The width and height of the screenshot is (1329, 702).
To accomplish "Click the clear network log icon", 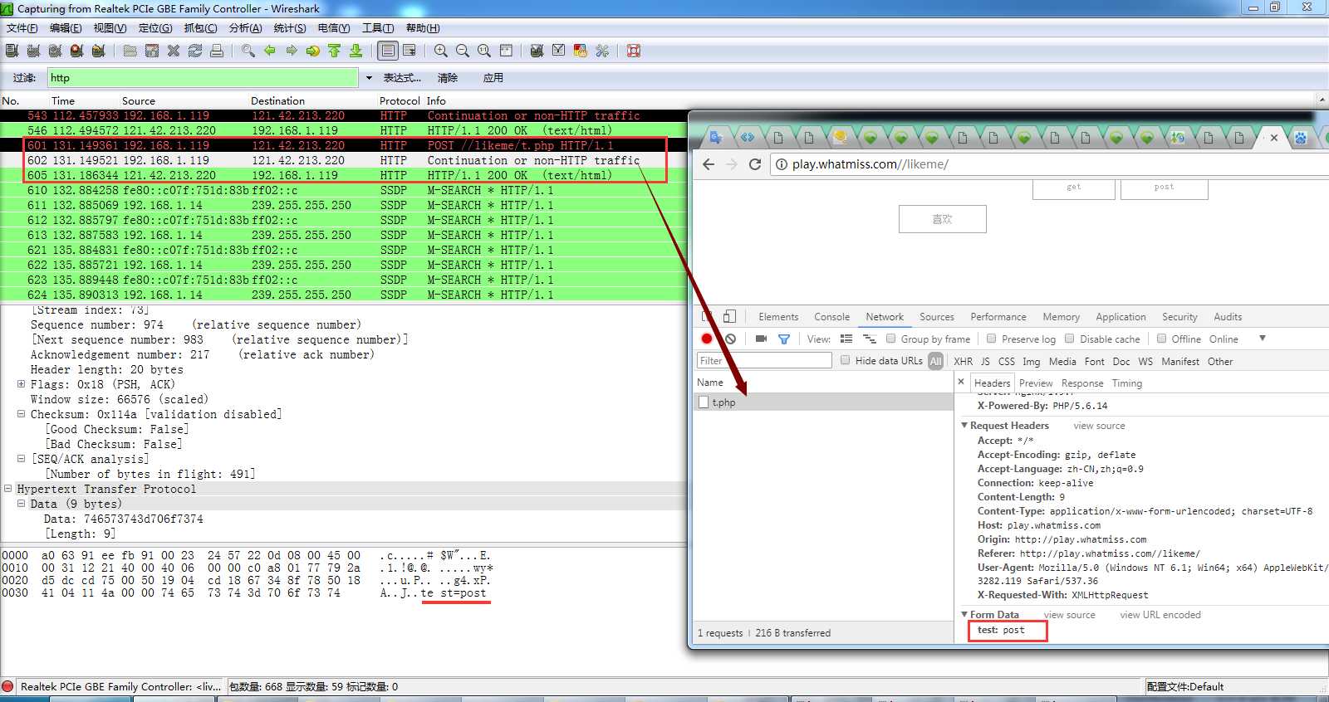I will click(x=730, y=339).
